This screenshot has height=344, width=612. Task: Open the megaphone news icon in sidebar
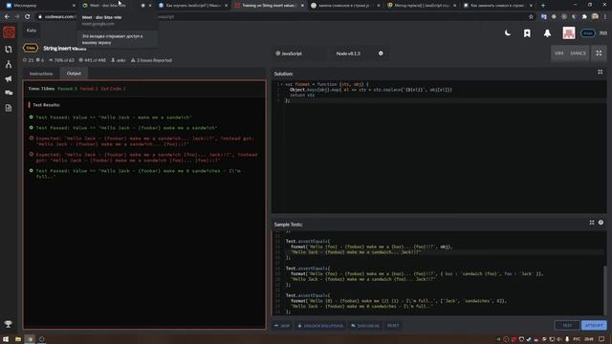pos(9,78)
